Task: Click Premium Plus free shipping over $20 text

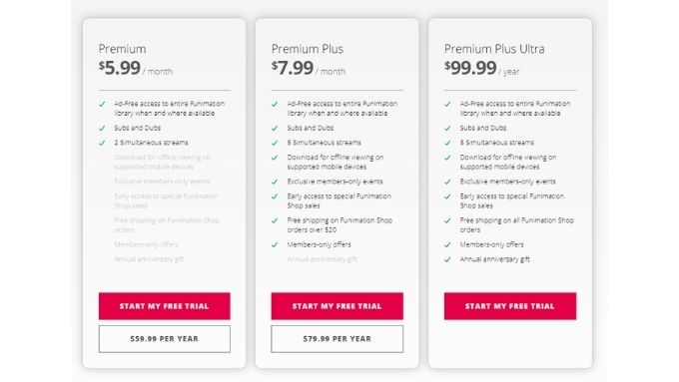Action: (x=339, y=225)
